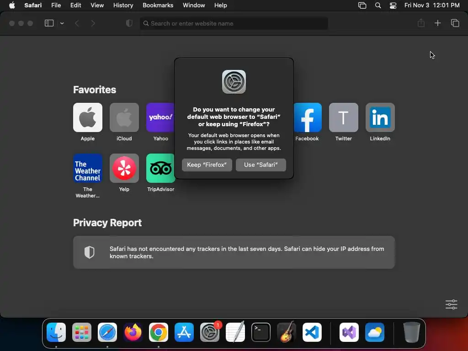Open the Apple menu

point(12,5)
